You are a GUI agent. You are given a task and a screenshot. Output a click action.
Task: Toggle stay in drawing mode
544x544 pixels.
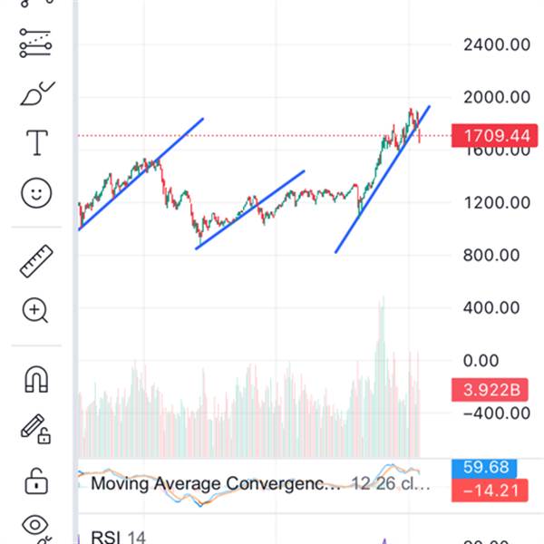tap(36, 428)
